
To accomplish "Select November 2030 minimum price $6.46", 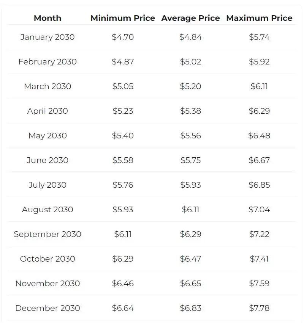I will [x=123, y=284].
